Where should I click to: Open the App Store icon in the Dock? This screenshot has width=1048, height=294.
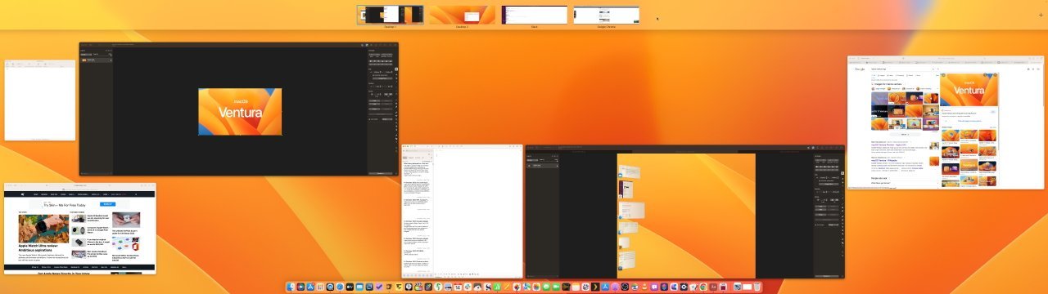click(x=310, y=287)
